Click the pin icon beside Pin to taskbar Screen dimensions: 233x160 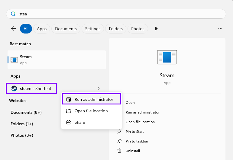tap(119, 141)
